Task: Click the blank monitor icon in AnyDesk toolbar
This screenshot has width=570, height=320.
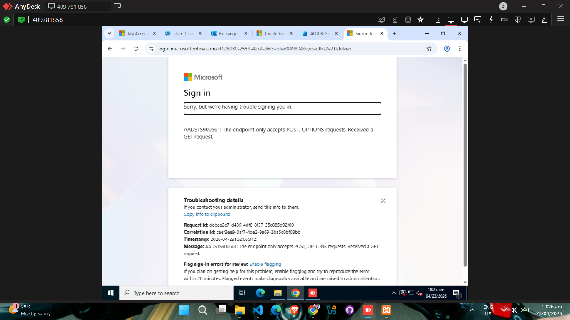Action: [x=464, y=20]
